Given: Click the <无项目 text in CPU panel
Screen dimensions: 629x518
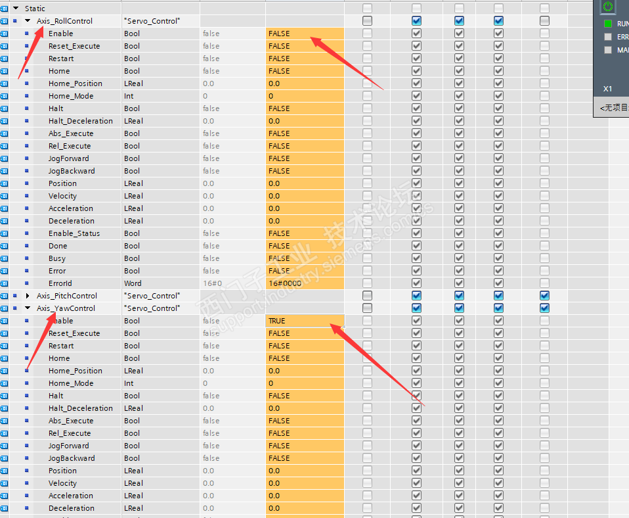Looking at the screenshot, I should coord(614,108).
